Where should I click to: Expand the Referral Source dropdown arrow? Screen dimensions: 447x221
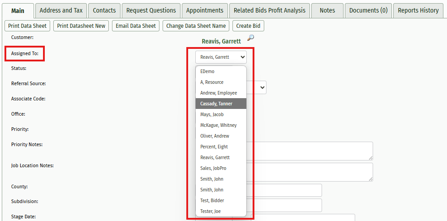(262, 87)
